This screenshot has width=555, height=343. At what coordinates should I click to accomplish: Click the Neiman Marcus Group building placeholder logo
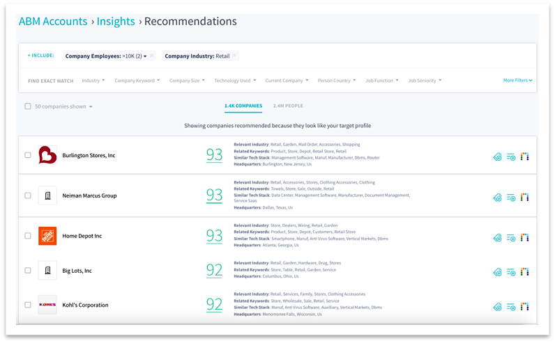point(47,196)
